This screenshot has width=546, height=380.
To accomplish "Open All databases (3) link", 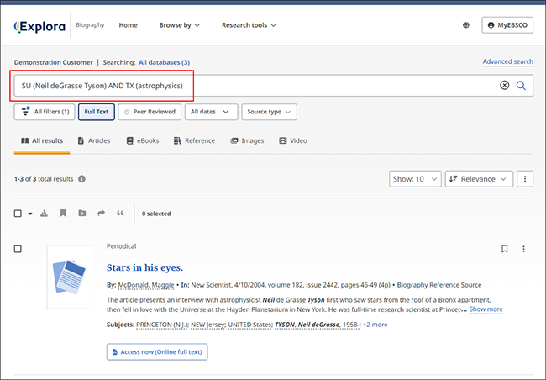I will pos(165,62).
